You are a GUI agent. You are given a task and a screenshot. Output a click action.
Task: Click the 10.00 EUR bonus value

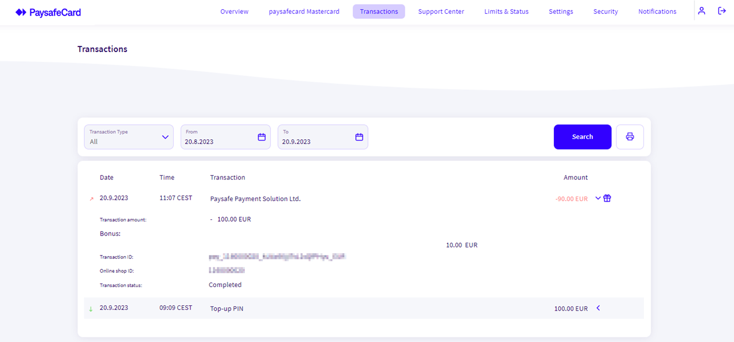[x=462, y=245]
